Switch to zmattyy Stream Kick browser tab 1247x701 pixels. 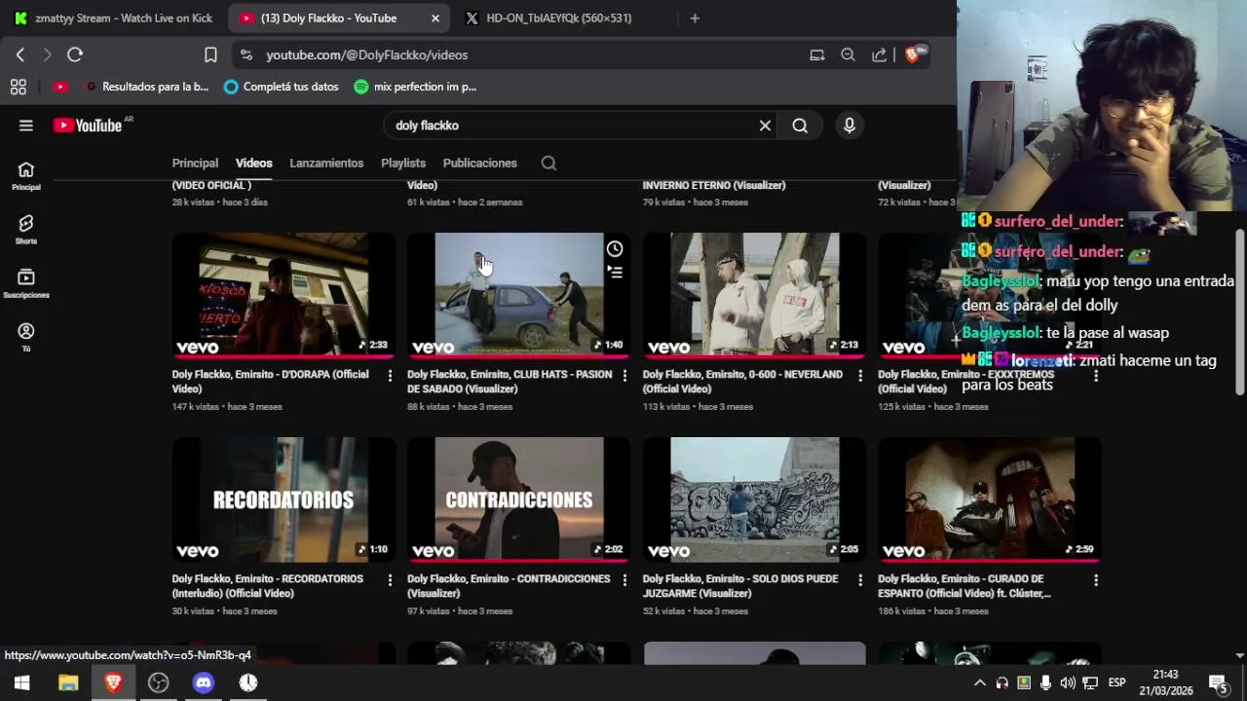click(114, 18)
